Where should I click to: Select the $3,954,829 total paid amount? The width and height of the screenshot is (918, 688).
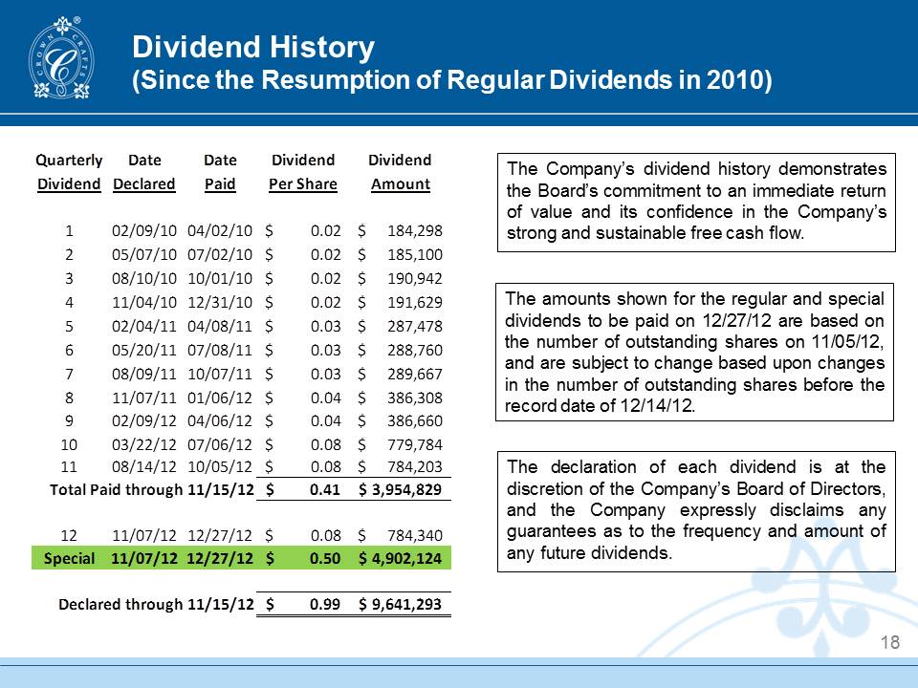(x=400, y=489)
